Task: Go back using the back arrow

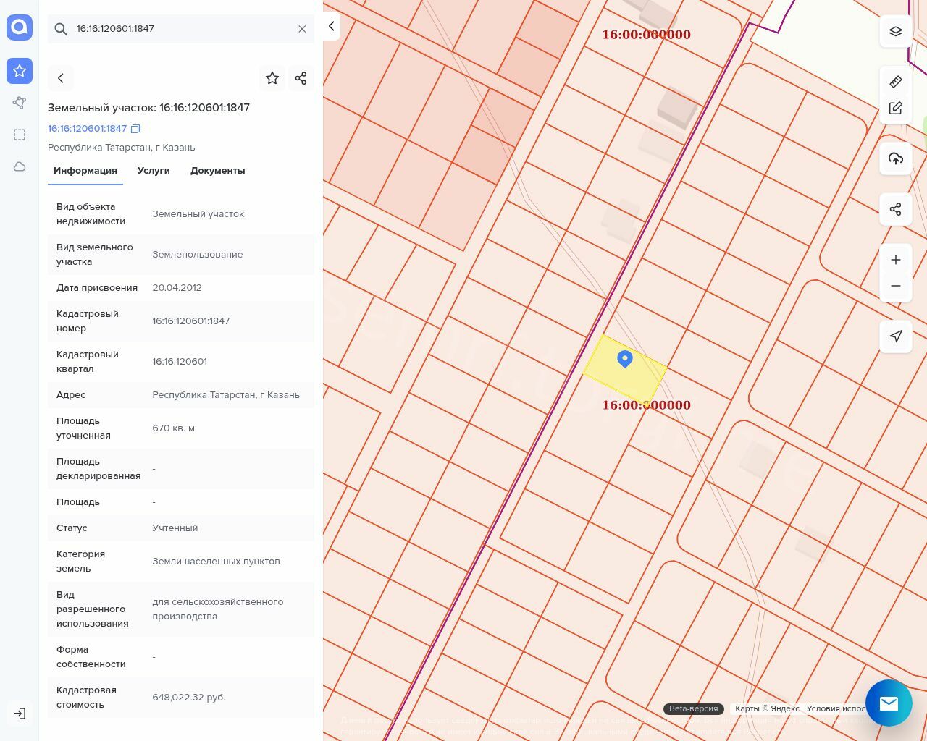Action: (x=61, y=78)
